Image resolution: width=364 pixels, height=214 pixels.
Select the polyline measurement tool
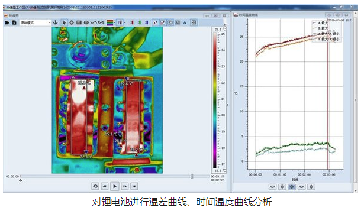click(x=94, y=22)
